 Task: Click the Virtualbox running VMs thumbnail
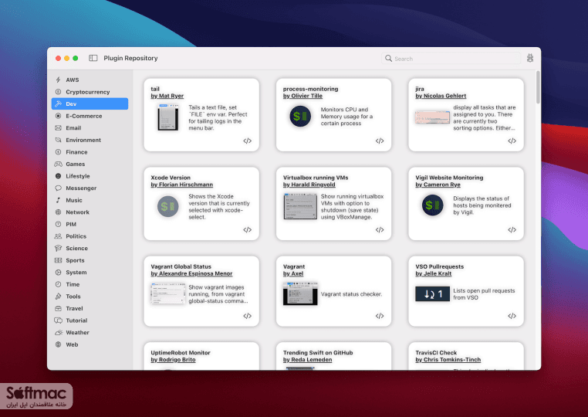(x=300, y=206)
